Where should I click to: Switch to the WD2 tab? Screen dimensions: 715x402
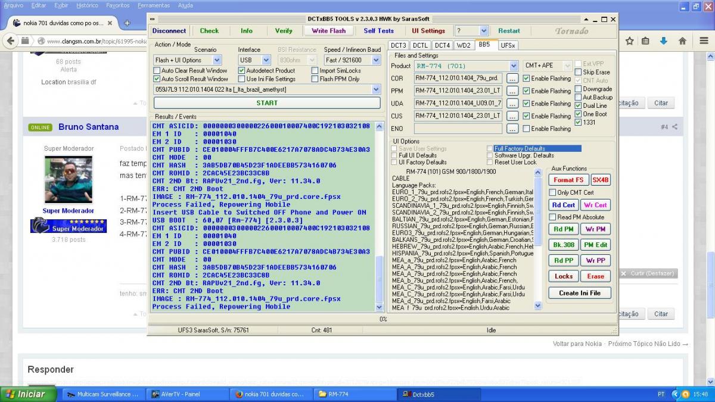coord(464,45)
